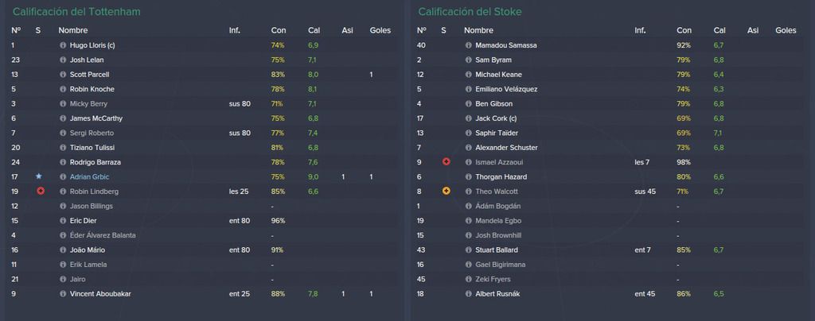Click info icon beside Albert Rusnák
Viewport: 815px width, 321px height.
pos(468,294)
